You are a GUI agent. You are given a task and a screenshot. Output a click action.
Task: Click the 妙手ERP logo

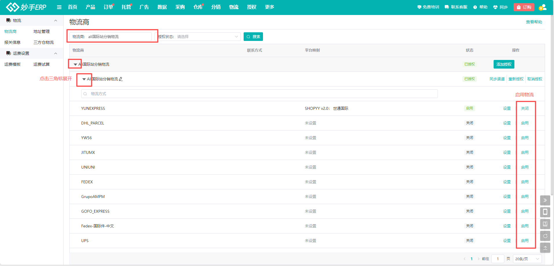coord(26,7)
